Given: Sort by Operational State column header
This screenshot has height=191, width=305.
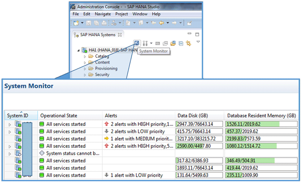Looking at the screenshot, I should [59, 116].
